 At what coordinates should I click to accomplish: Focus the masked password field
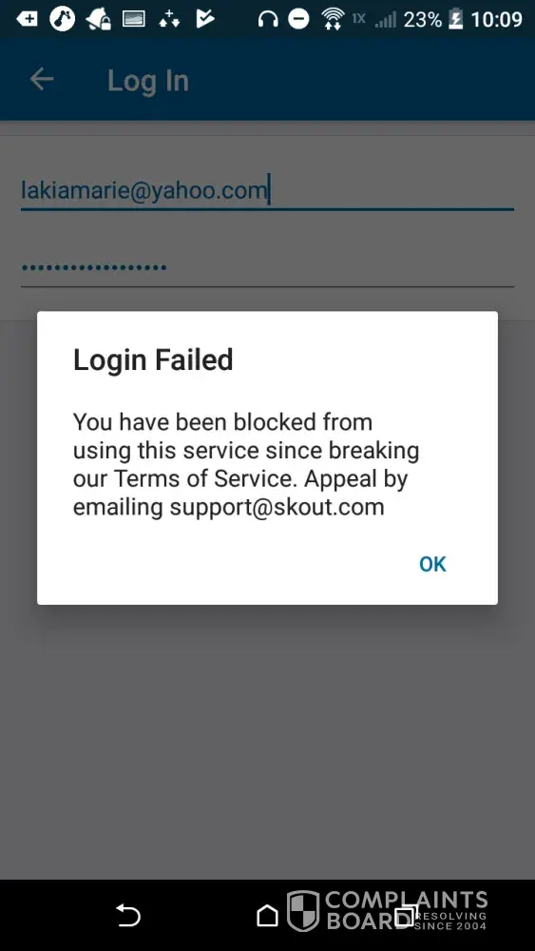[x=267, y=267]
